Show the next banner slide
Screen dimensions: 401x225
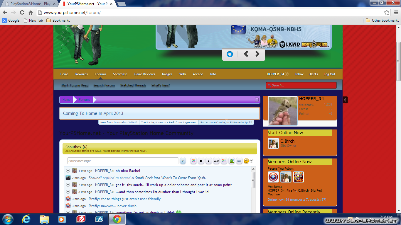257,54
